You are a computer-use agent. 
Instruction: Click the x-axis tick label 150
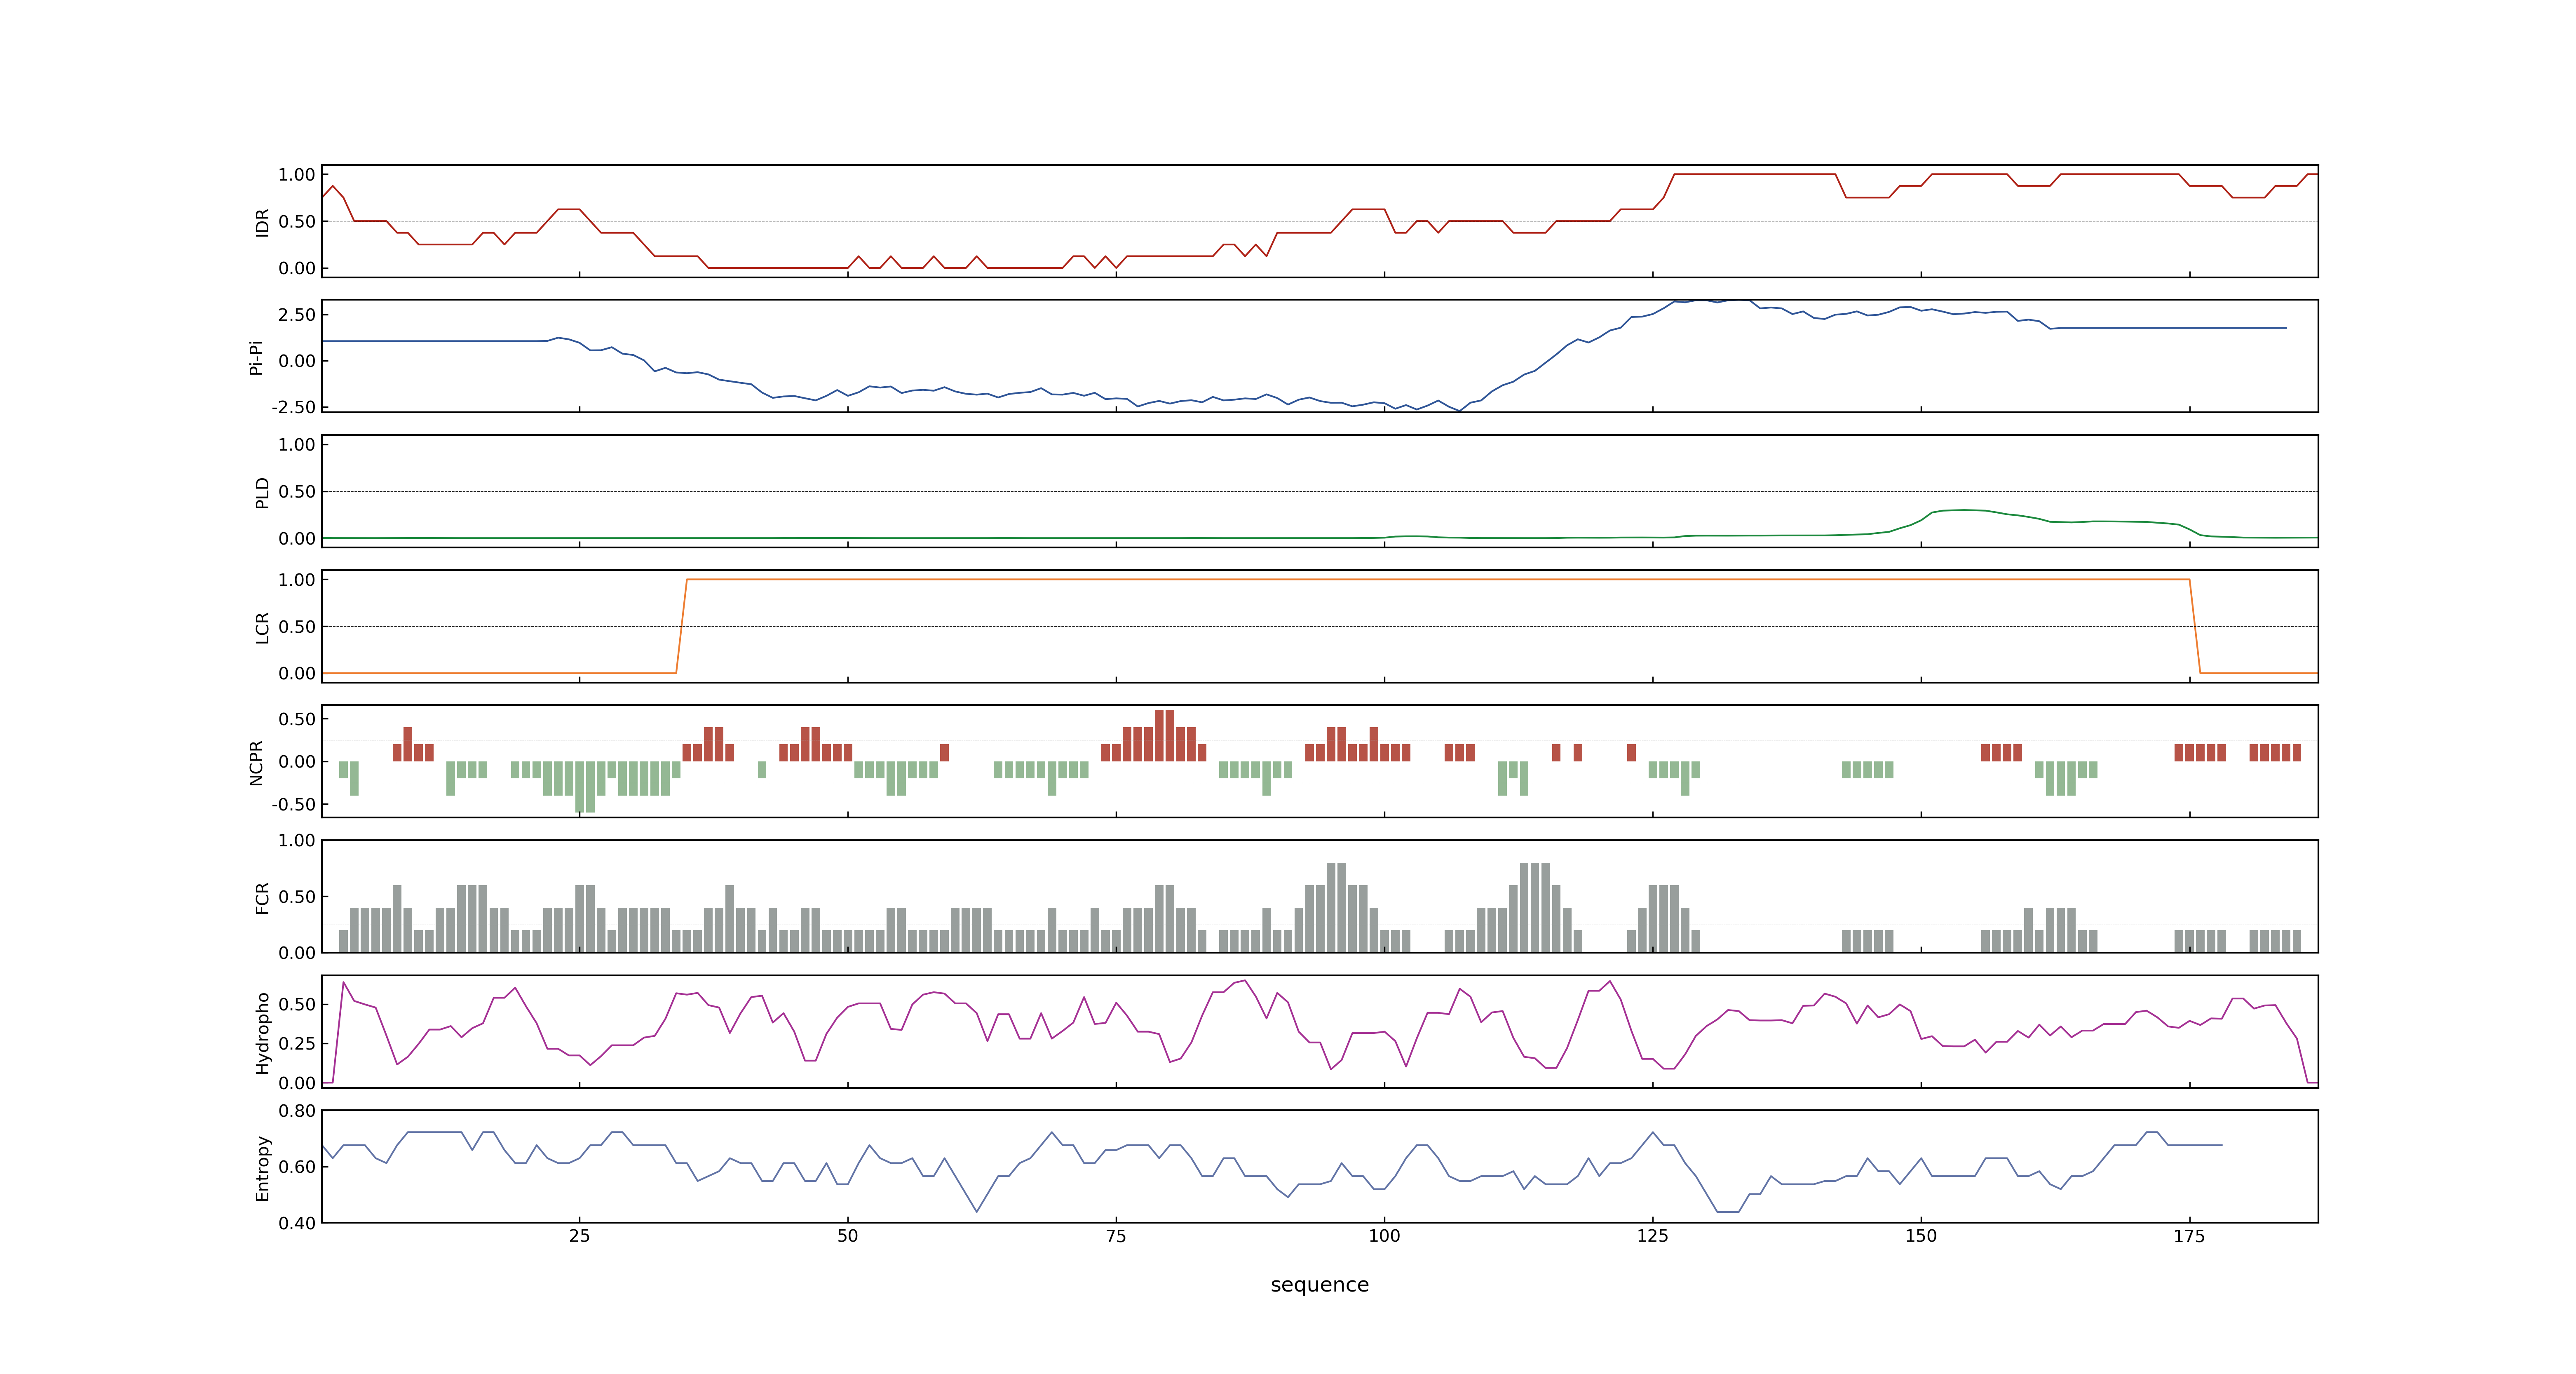(1921, 1236)
